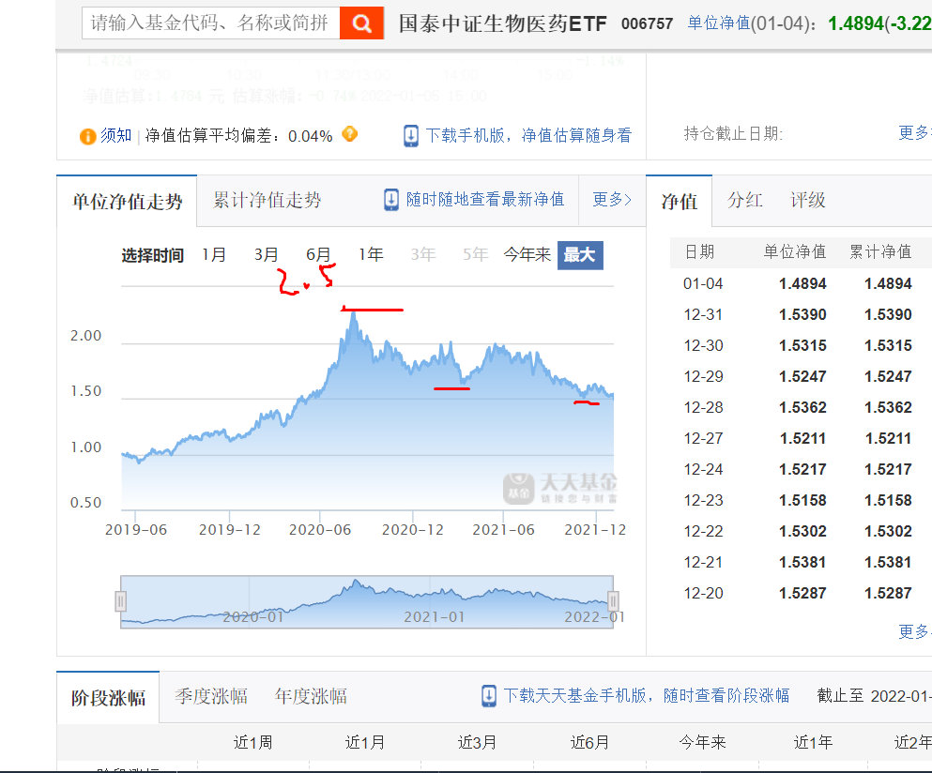This screenshot has height=773, width=932.
Task: Click the 累计净值 column header
Action: (x=880, y=252)
